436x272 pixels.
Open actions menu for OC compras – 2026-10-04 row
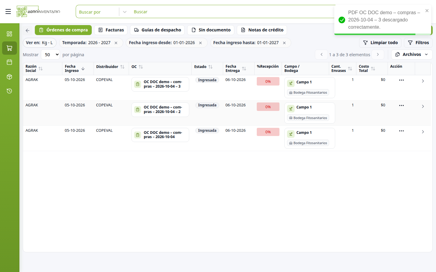(401, 131)
